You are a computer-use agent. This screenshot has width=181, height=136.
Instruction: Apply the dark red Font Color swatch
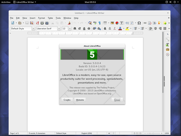click(120, 29)
